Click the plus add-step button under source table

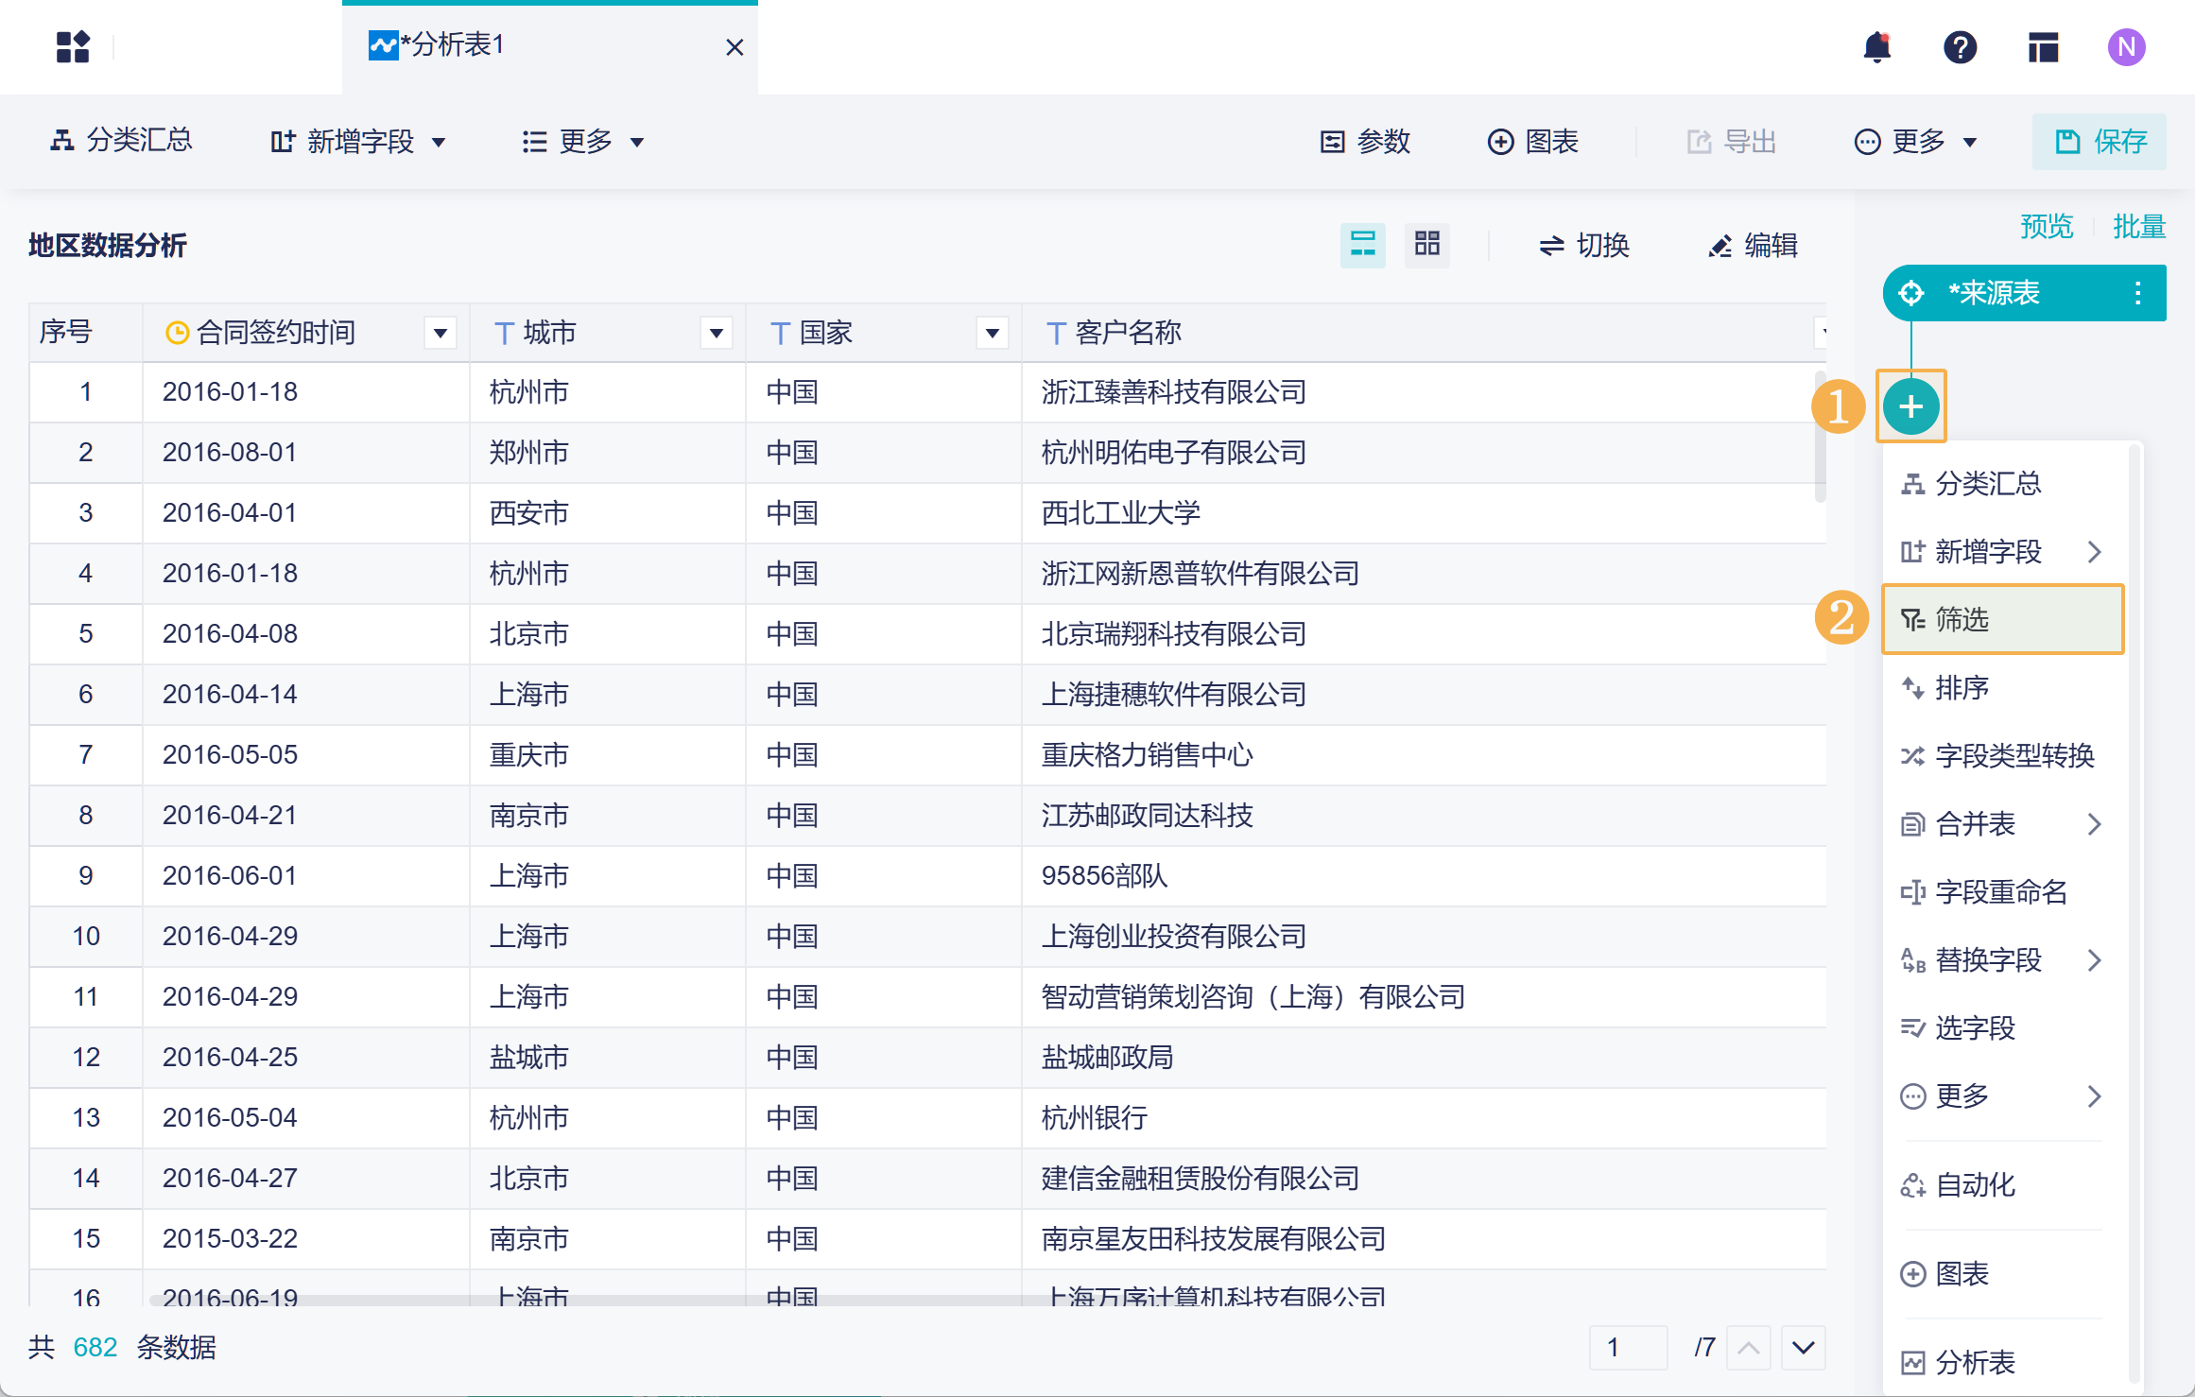1910,406
